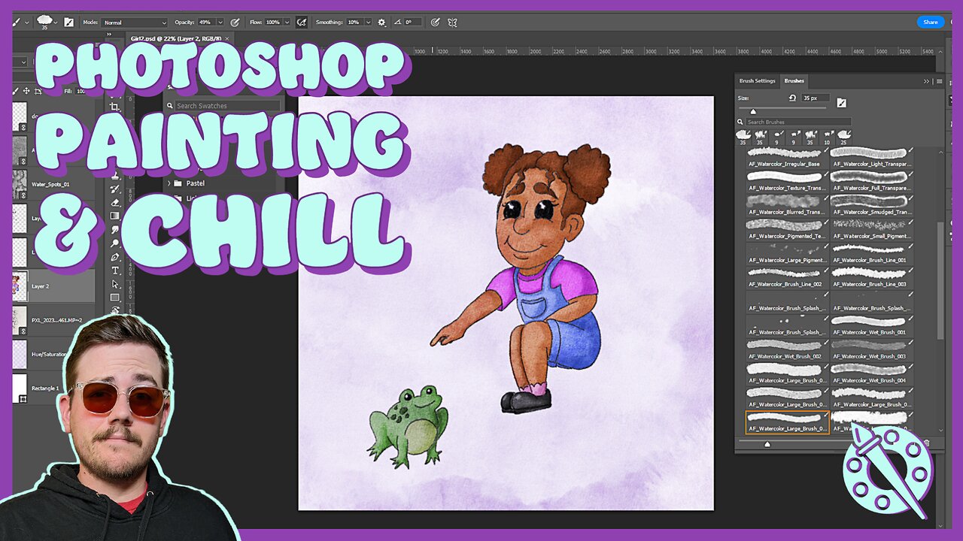Select the Hand tool
Image resolution: width=963 pixels, height=541 pixels.
[x=115, y=310]
